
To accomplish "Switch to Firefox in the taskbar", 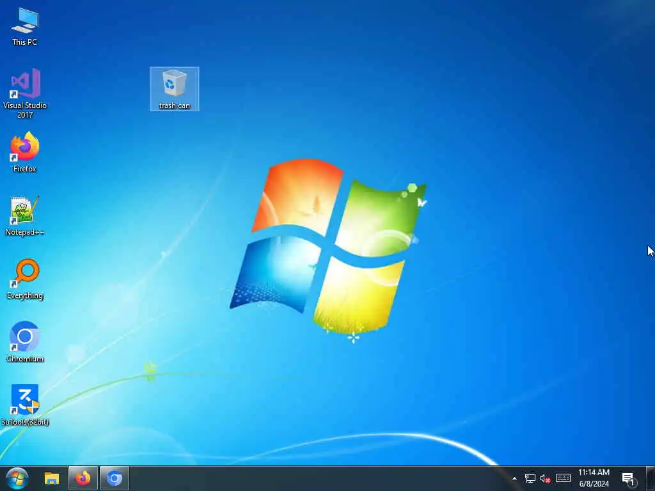I will click(83, 478).
